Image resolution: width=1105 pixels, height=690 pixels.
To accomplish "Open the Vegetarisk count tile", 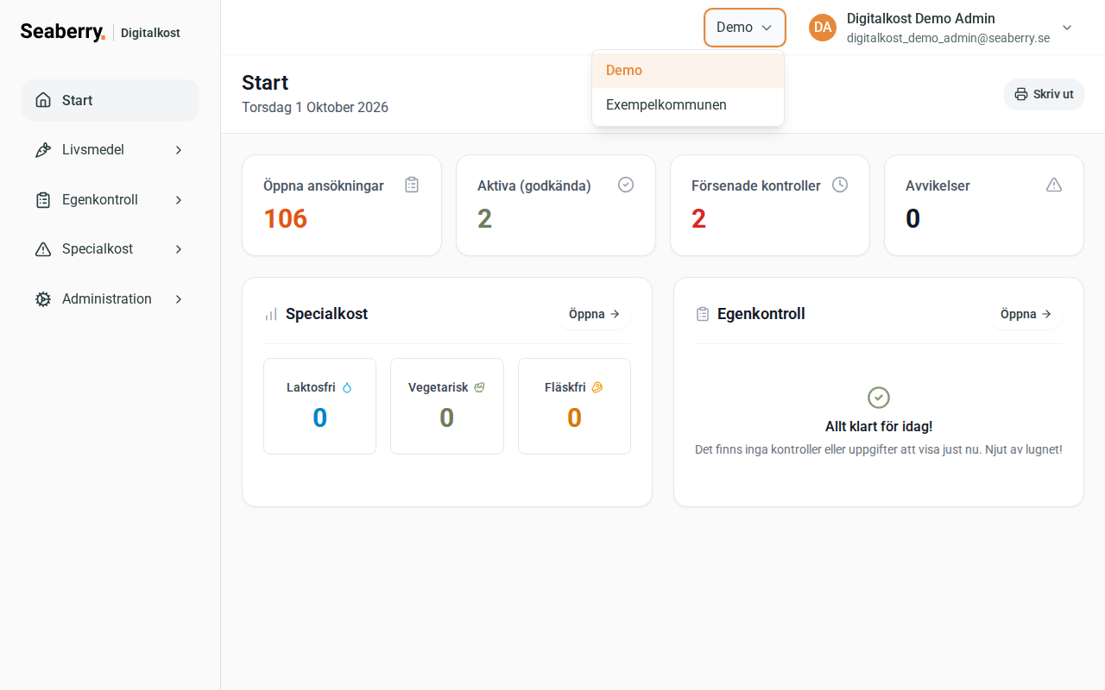I will (x=447, y=406).
